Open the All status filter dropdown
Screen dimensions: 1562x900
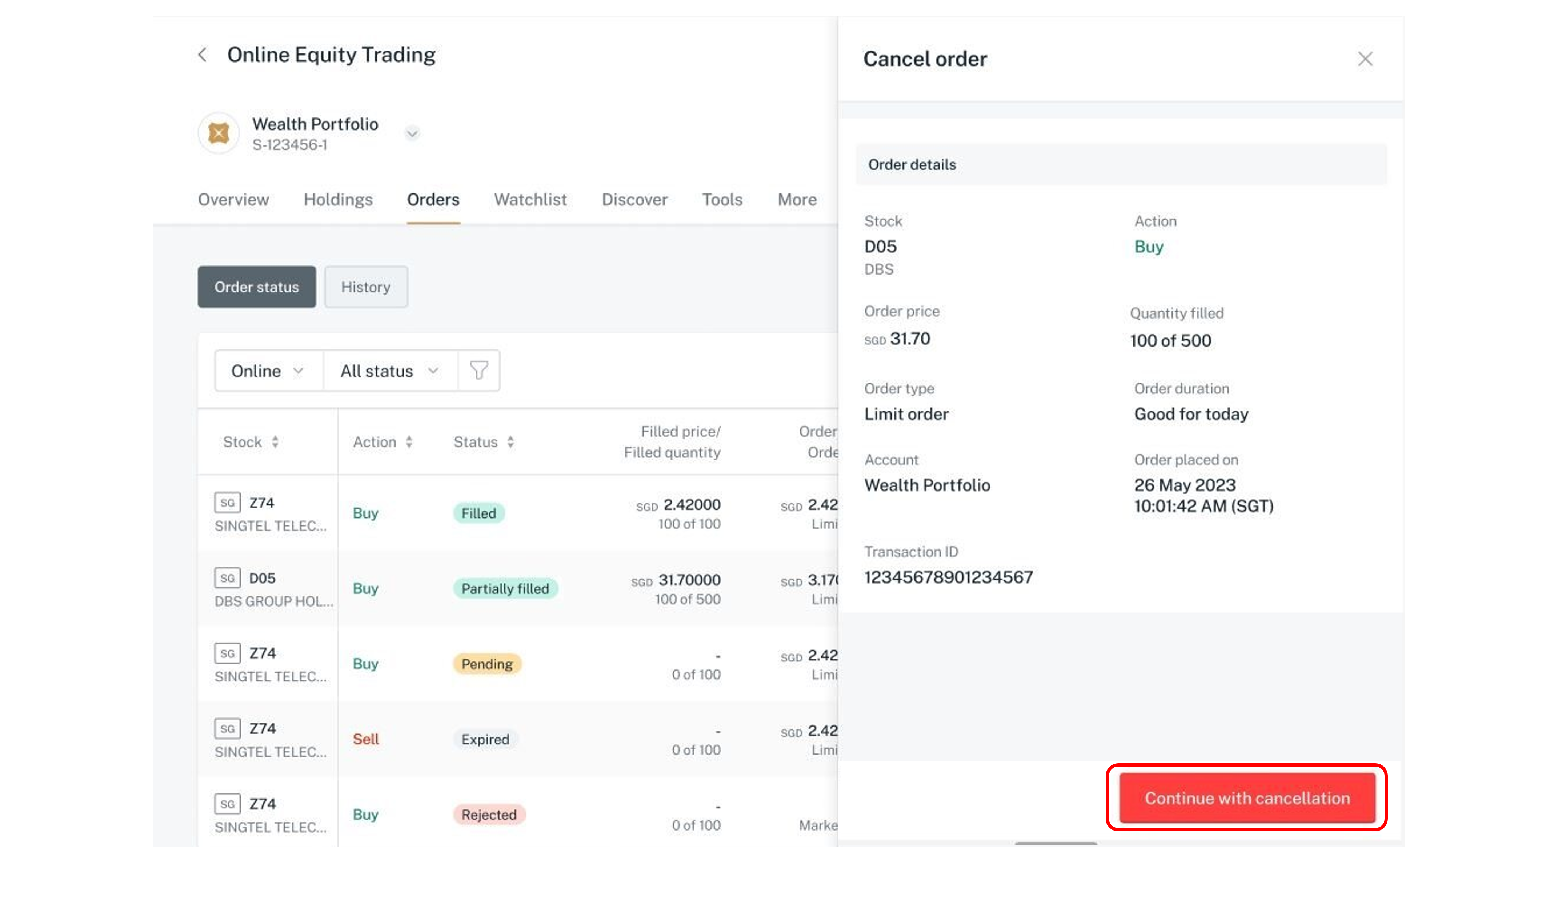[x=390, y=370]
